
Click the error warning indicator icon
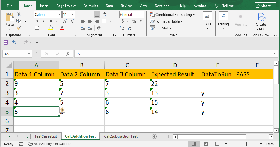click(62, 110)
